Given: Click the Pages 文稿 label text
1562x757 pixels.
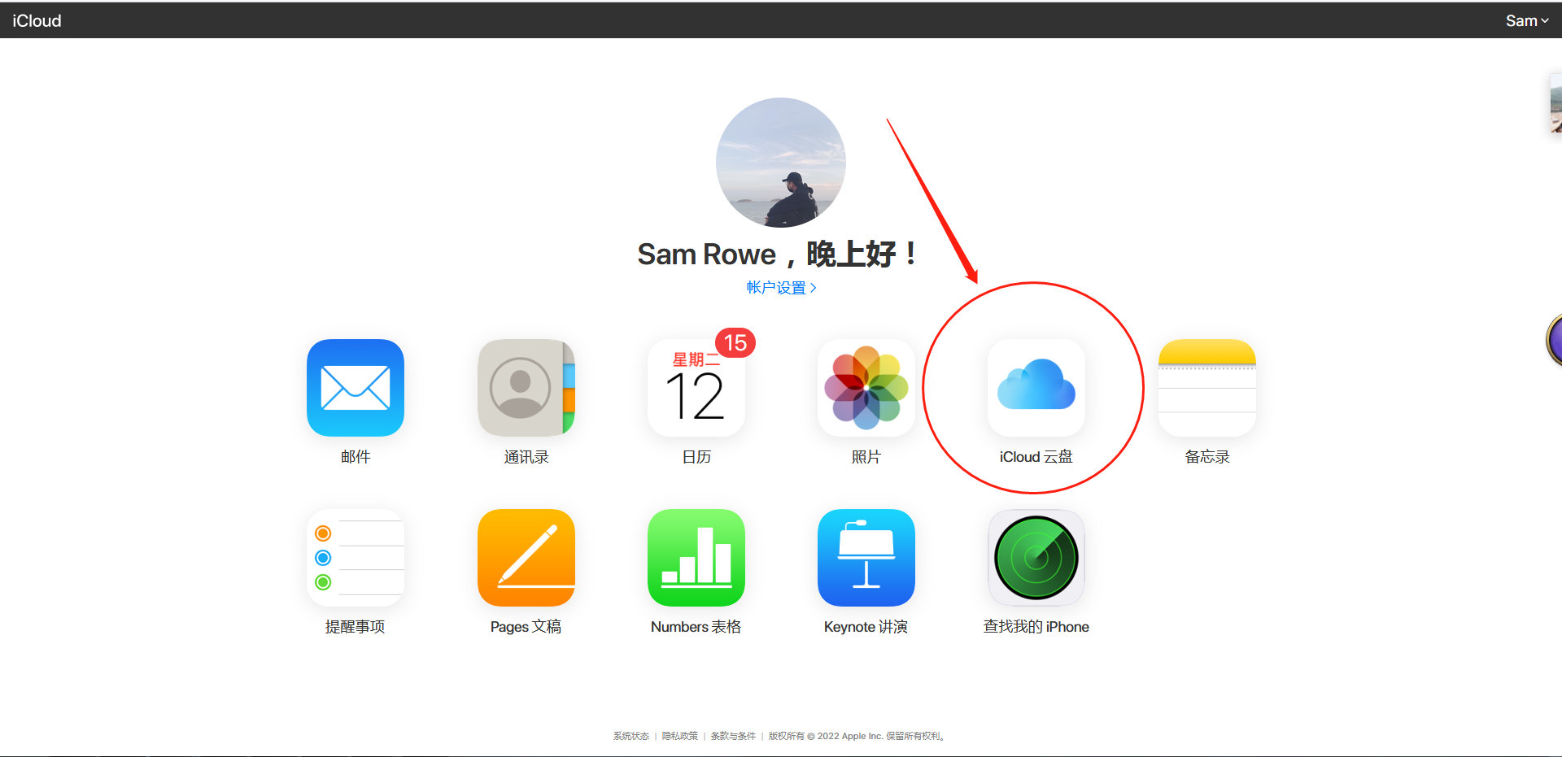Looking at the screenshot, I should [526, 627].
